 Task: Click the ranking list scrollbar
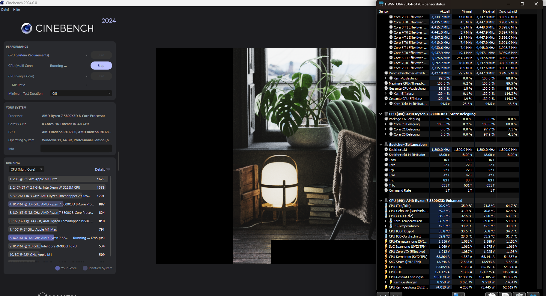(x=111, y=216)
